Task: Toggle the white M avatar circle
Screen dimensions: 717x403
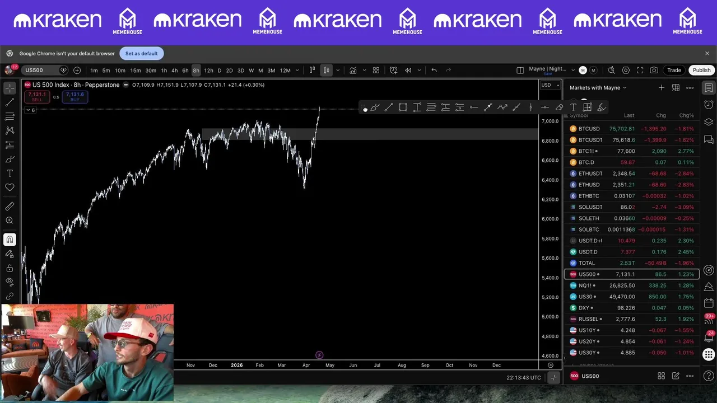Action: click(583, 71)
